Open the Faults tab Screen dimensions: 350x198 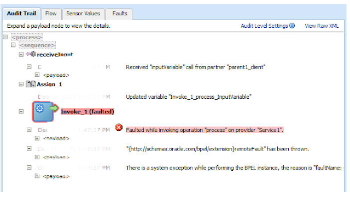(119, 14)
